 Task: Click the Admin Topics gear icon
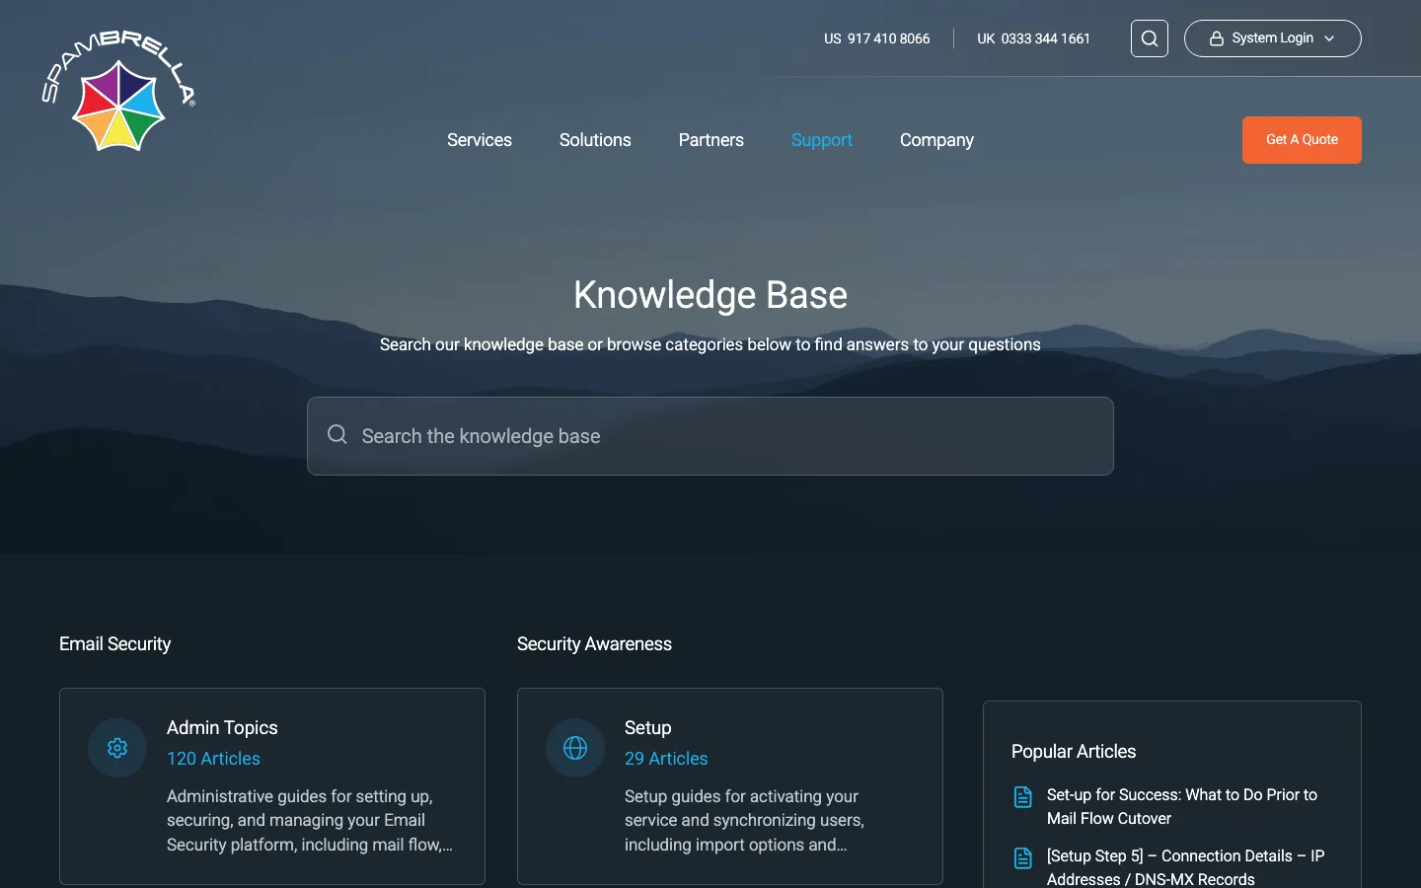[117, 748]
